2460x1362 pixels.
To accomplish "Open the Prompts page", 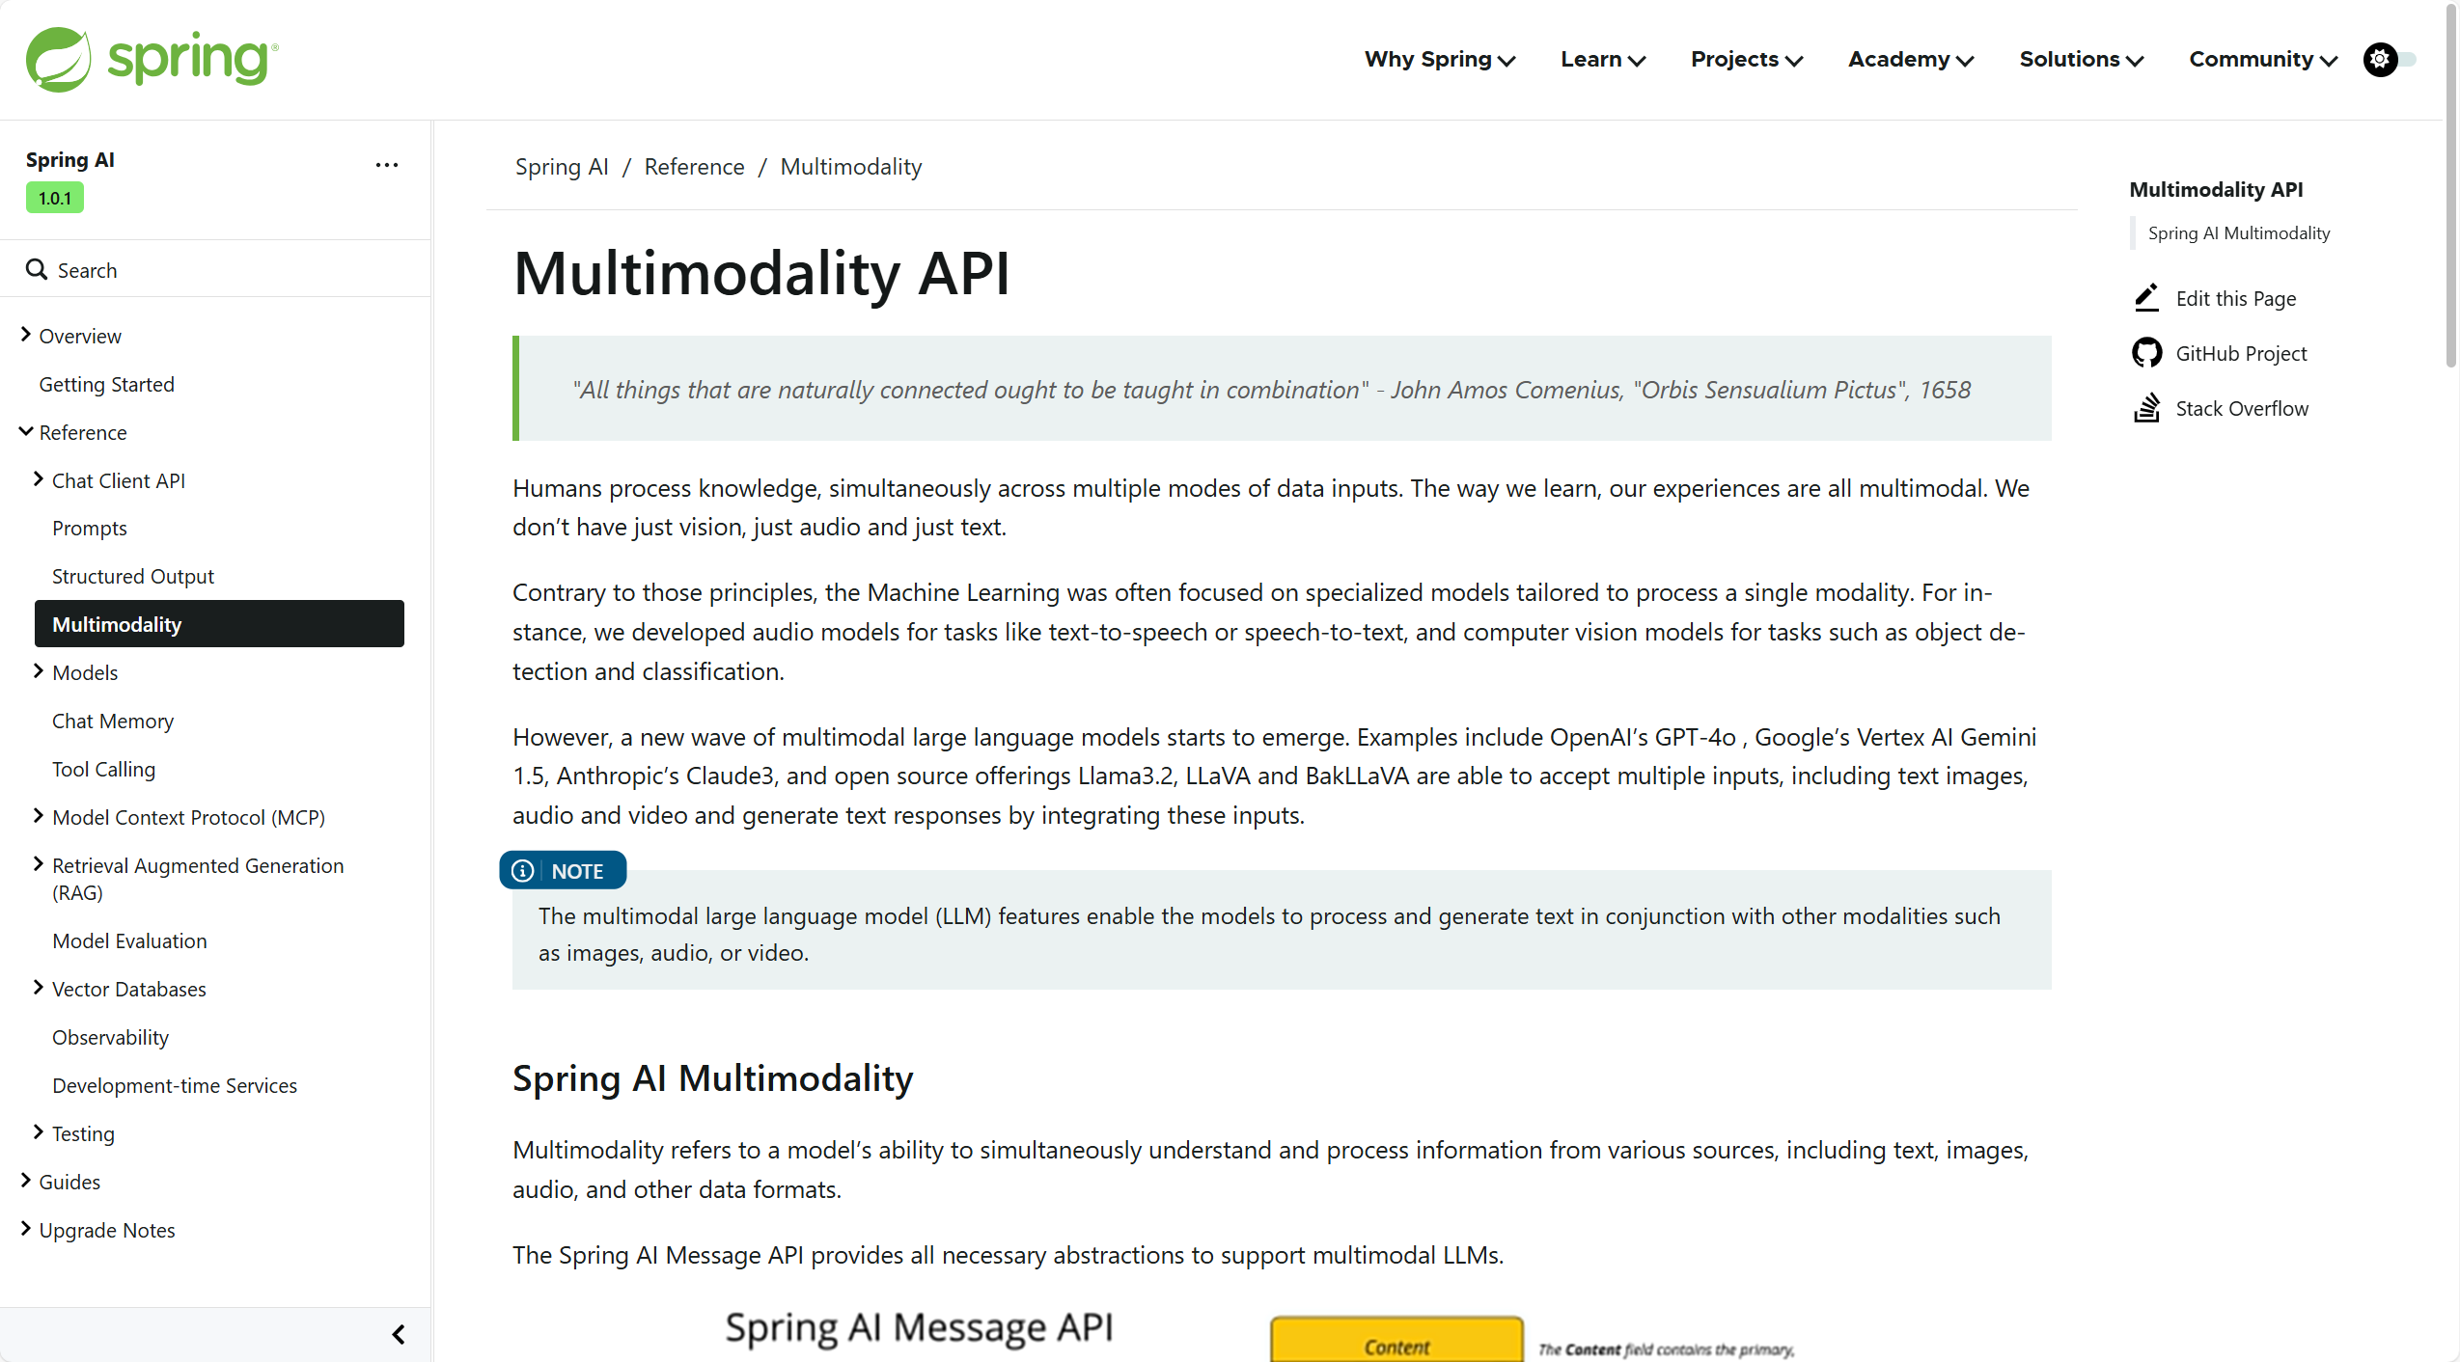I will click(x=90, y=529).
